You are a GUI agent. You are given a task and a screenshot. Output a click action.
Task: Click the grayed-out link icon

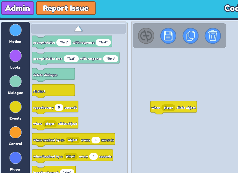[x=146, y=36]
